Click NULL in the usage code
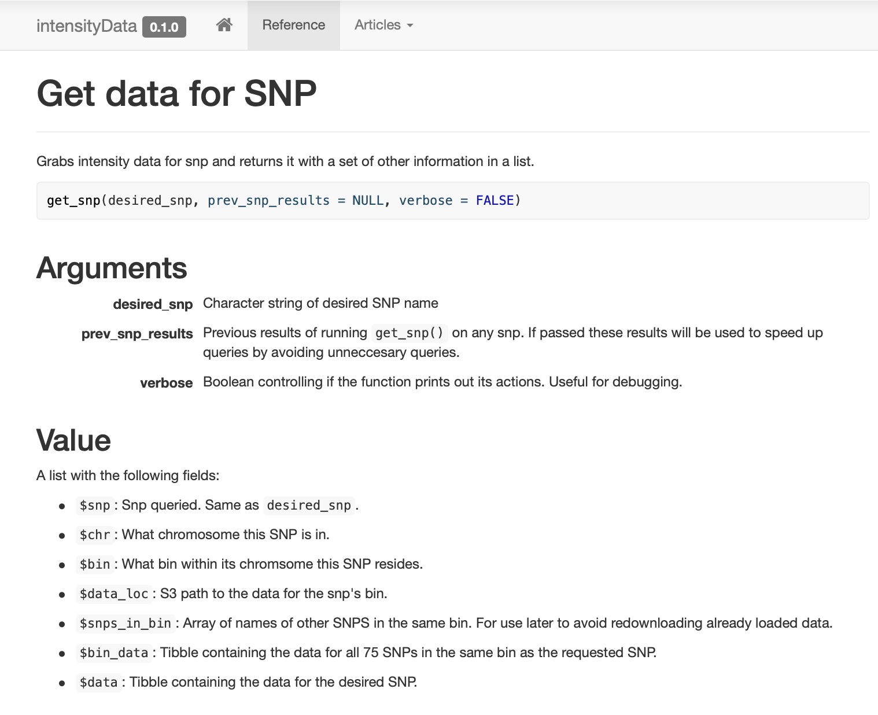Viewport: 878px width, 715px height. (x=367, y=201)
